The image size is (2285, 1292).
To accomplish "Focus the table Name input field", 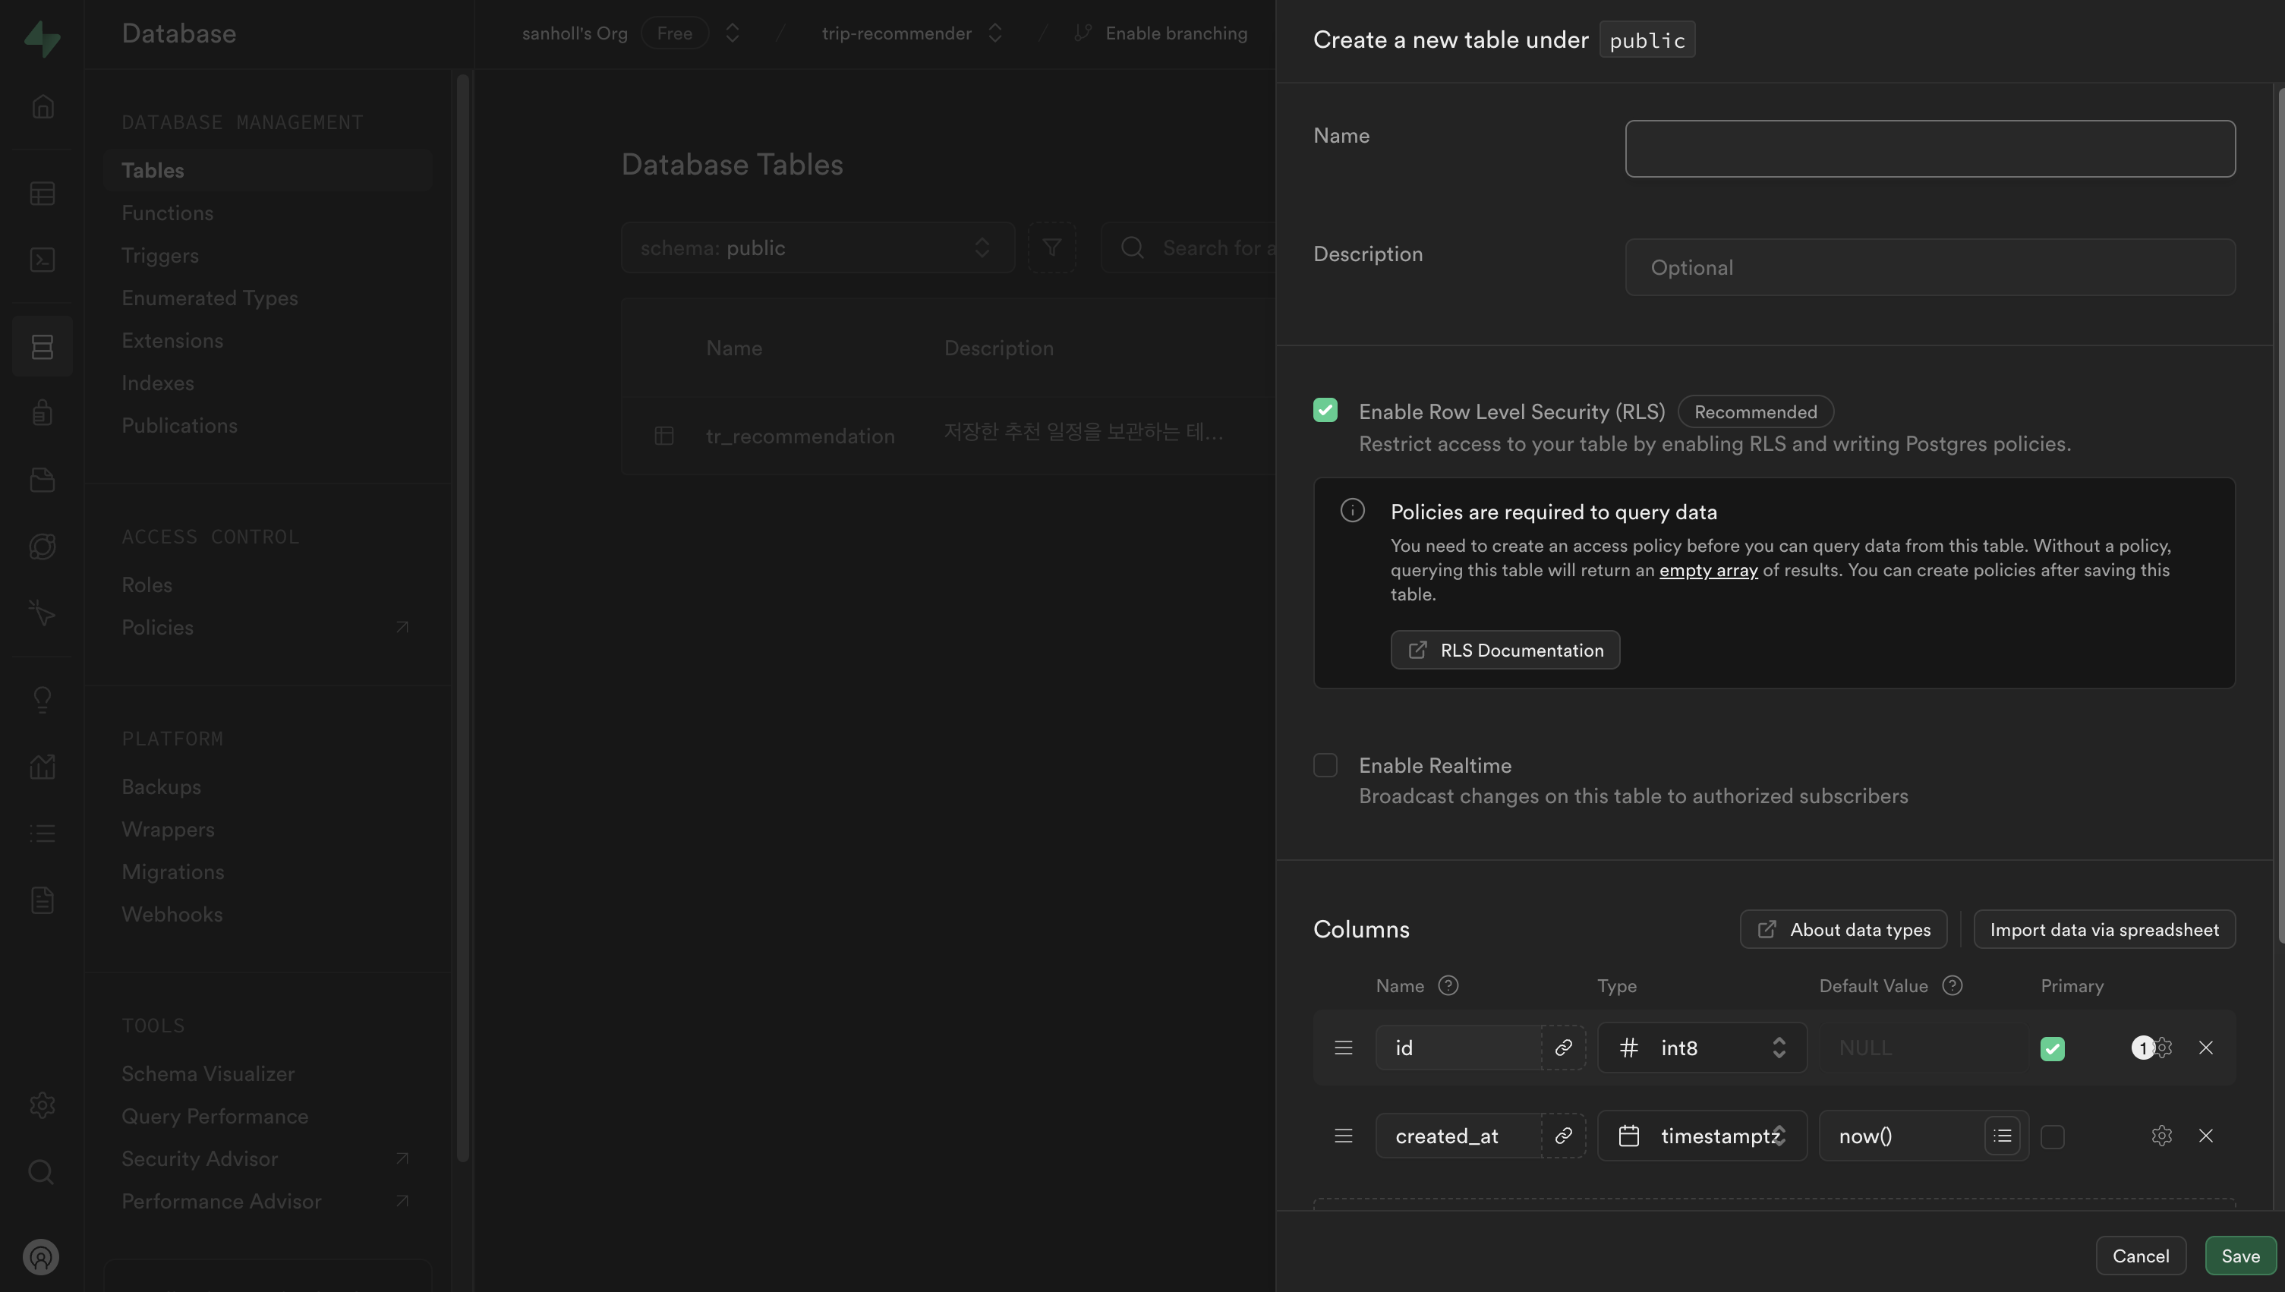I will [x=1929, y=148].
